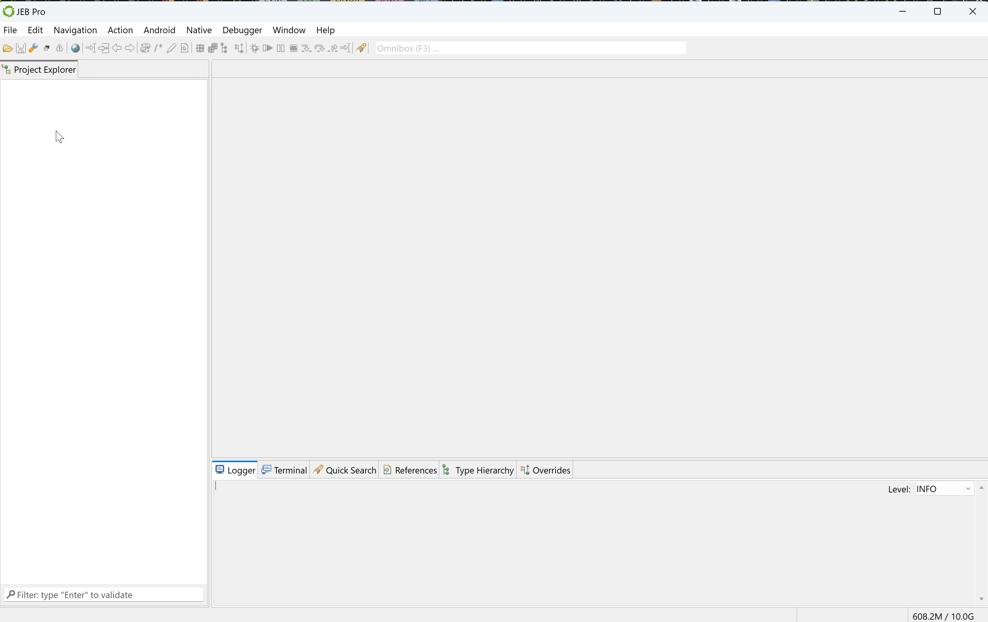Click the stacked grid-boxes toolbar icon

point(212,49)
